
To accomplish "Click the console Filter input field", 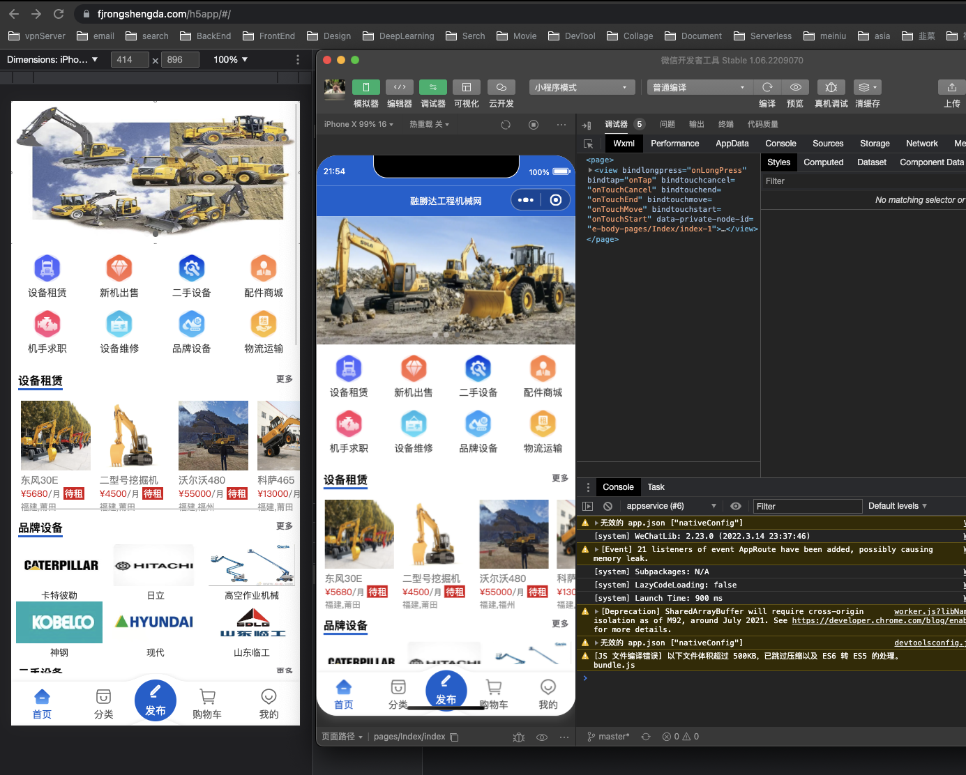I will point(808,507).
